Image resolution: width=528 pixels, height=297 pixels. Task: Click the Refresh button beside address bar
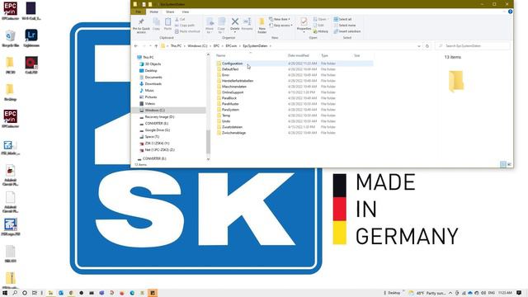coord(427,46)
